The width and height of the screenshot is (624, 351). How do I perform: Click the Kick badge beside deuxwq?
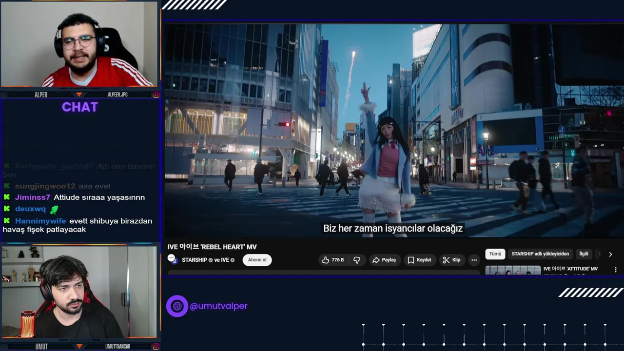7,209
